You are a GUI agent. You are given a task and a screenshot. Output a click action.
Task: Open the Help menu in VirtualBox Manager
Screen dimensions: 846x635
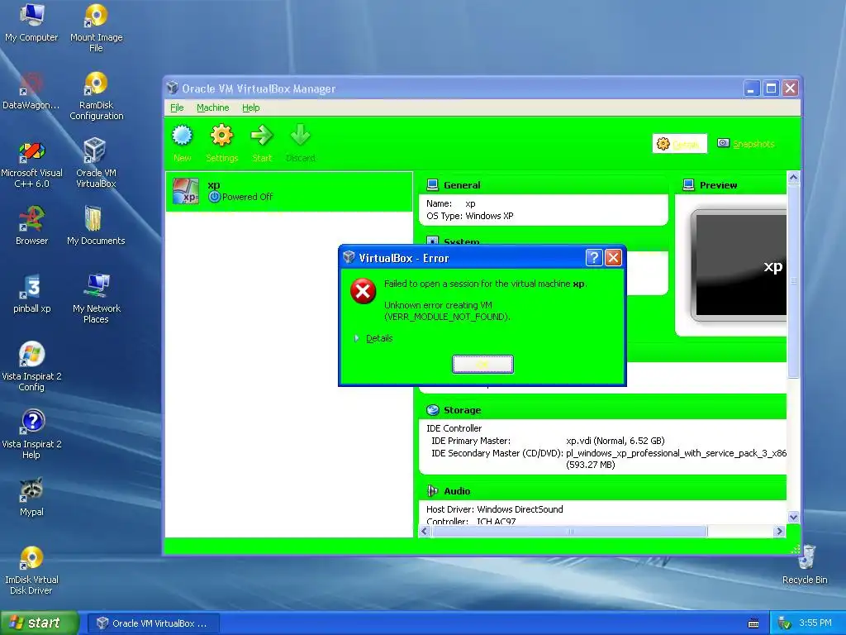pos(250,107)
